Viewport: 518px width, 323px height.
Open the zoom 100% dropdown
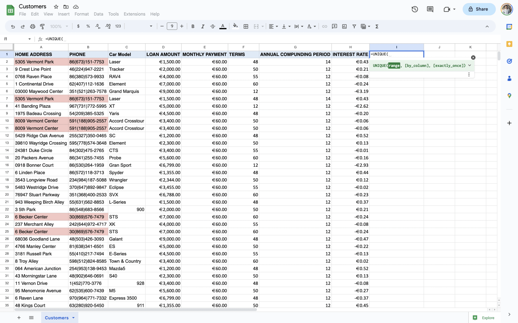click(59, 26)
